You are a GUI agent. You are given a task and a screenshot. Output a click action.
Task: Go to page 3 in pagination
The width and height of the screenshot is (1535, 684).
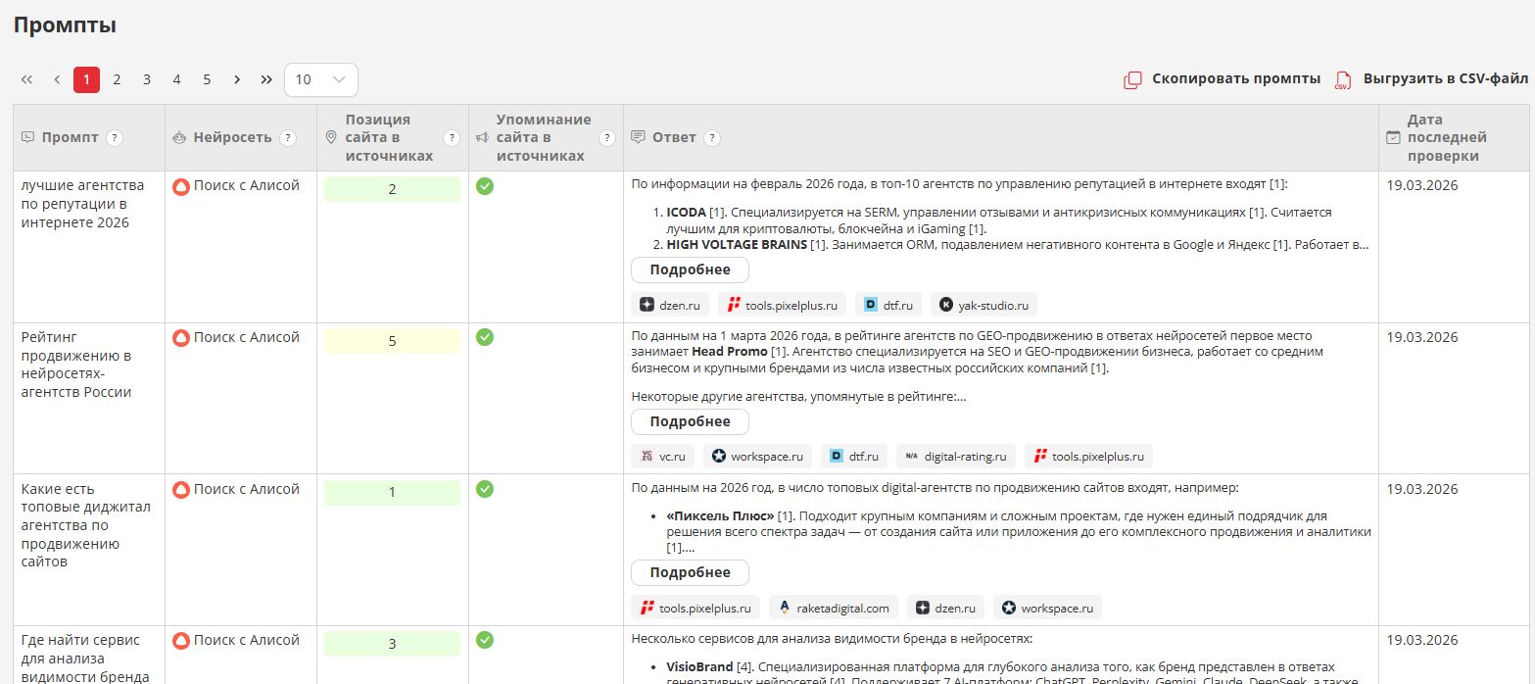pyautogui.click(x=147, y=80)
